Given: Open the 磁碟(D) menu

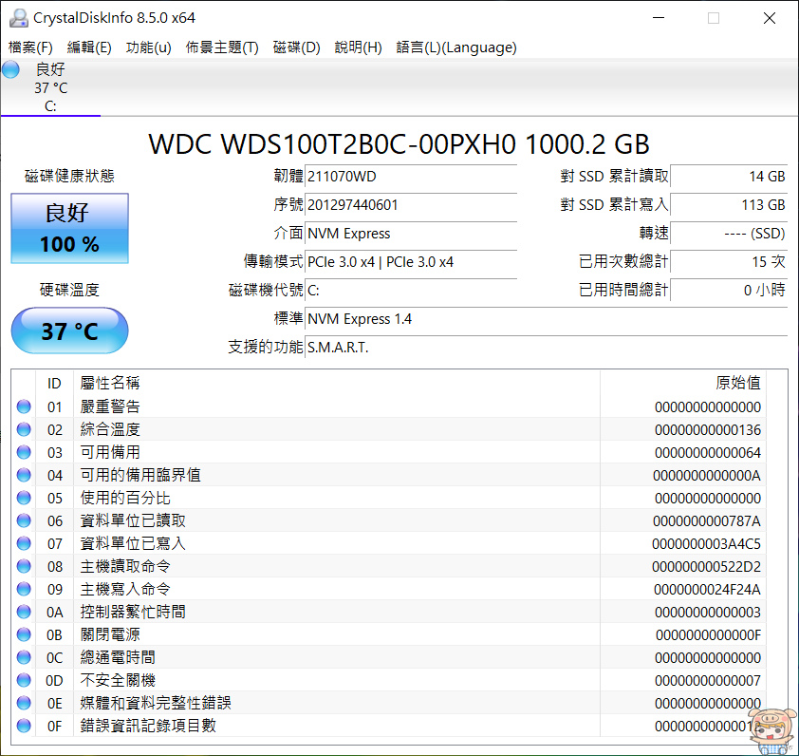Looking at the screenshot, I should click(296, 47).
